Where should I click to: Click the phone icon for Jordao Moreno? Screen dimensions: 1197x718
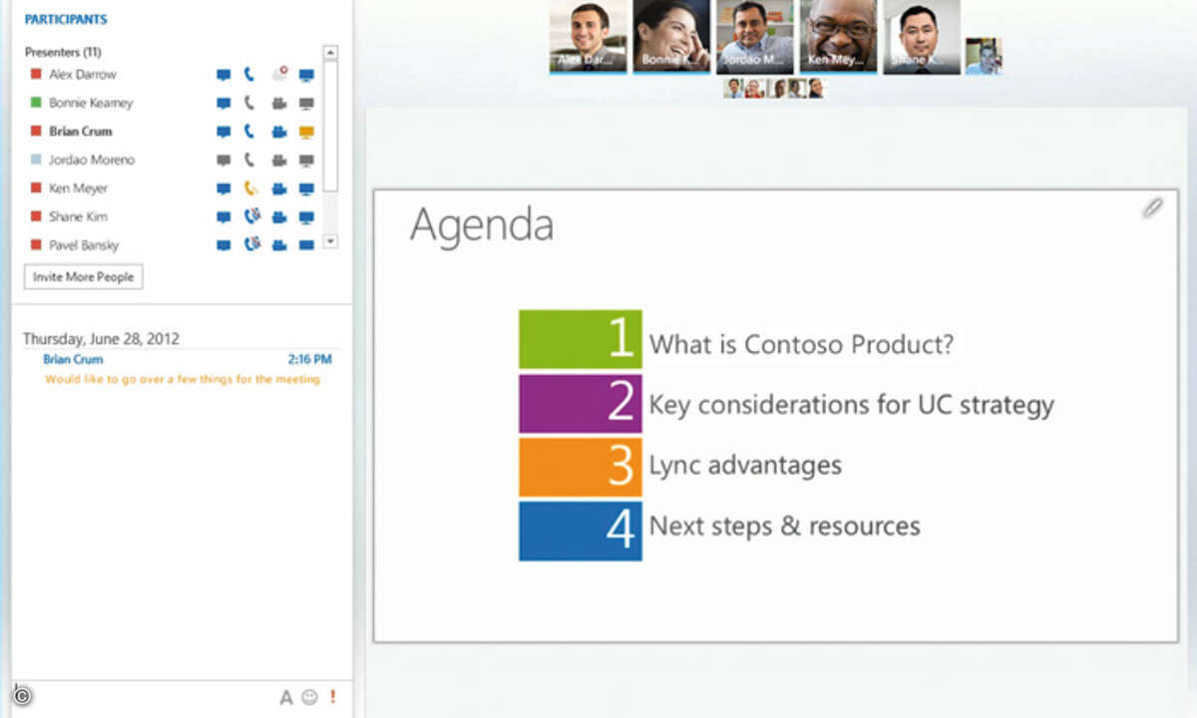pyautogui.click(x=249, y=160)
